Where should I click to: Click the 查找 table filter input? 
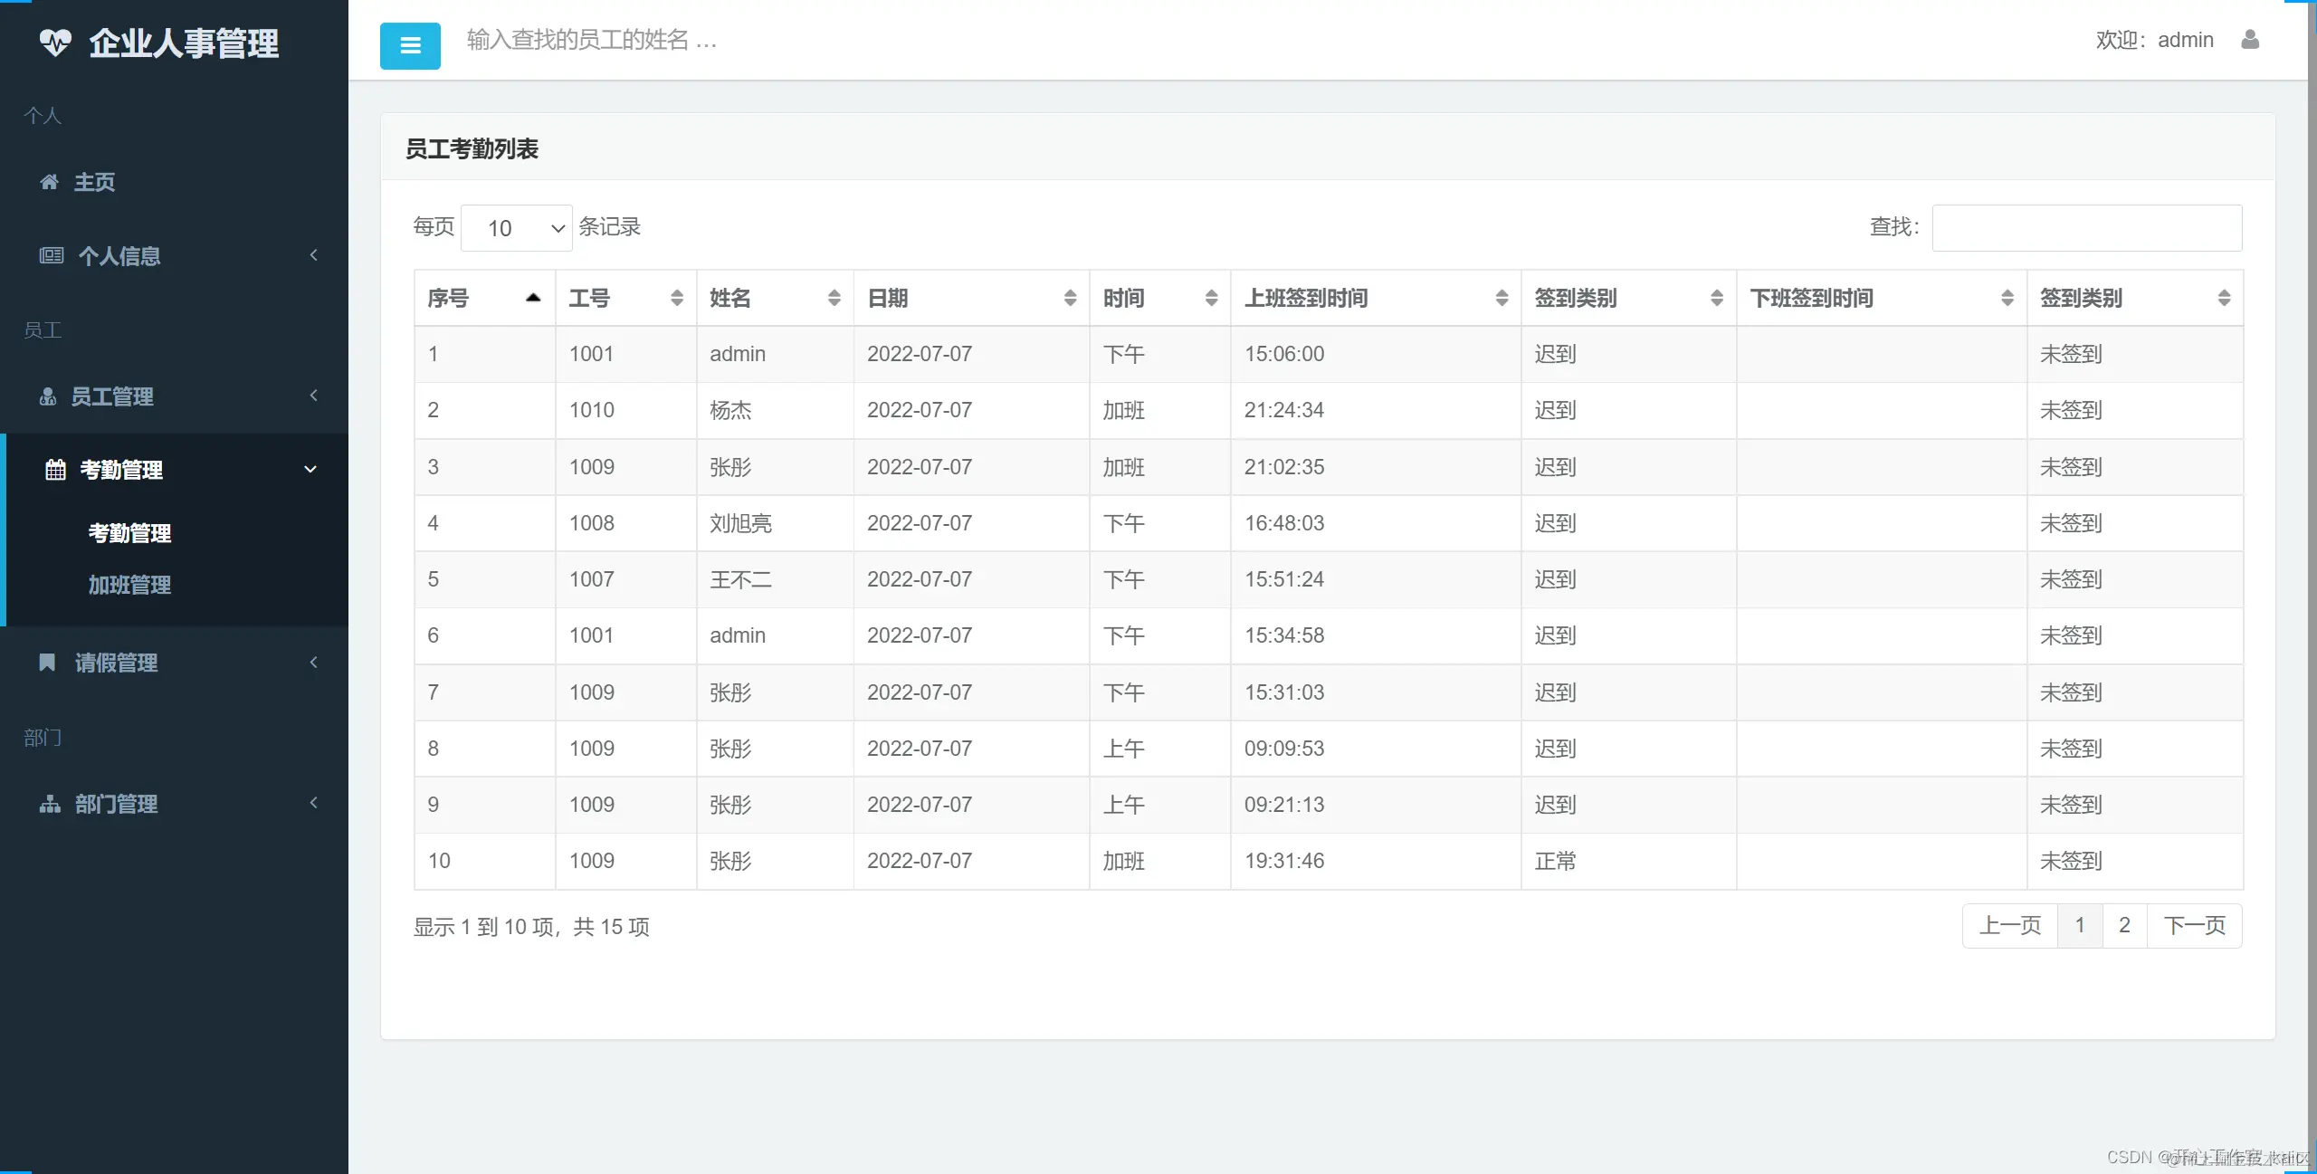pyautogui.click(x=2086, y=228)
